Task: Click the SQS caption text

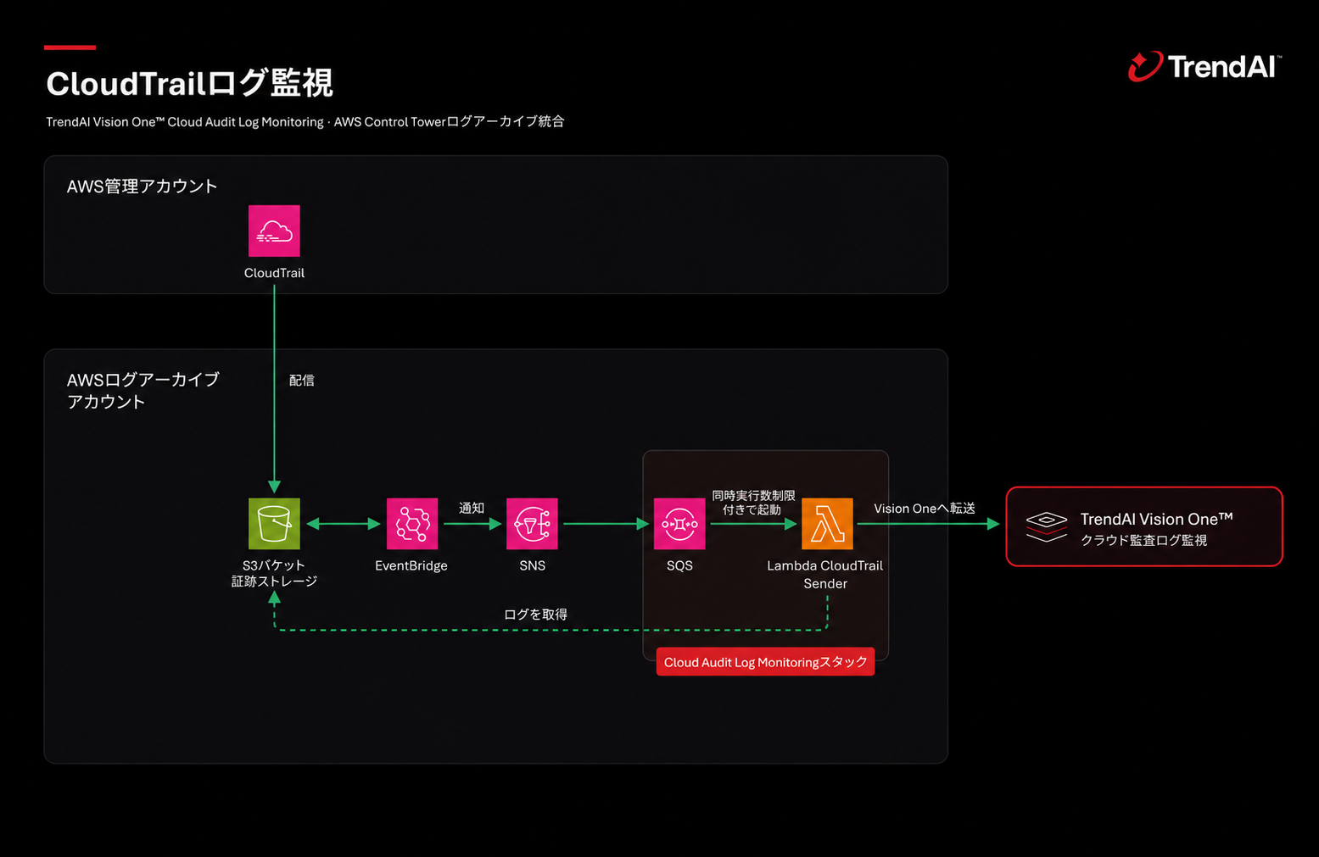Action: (679, 565)
